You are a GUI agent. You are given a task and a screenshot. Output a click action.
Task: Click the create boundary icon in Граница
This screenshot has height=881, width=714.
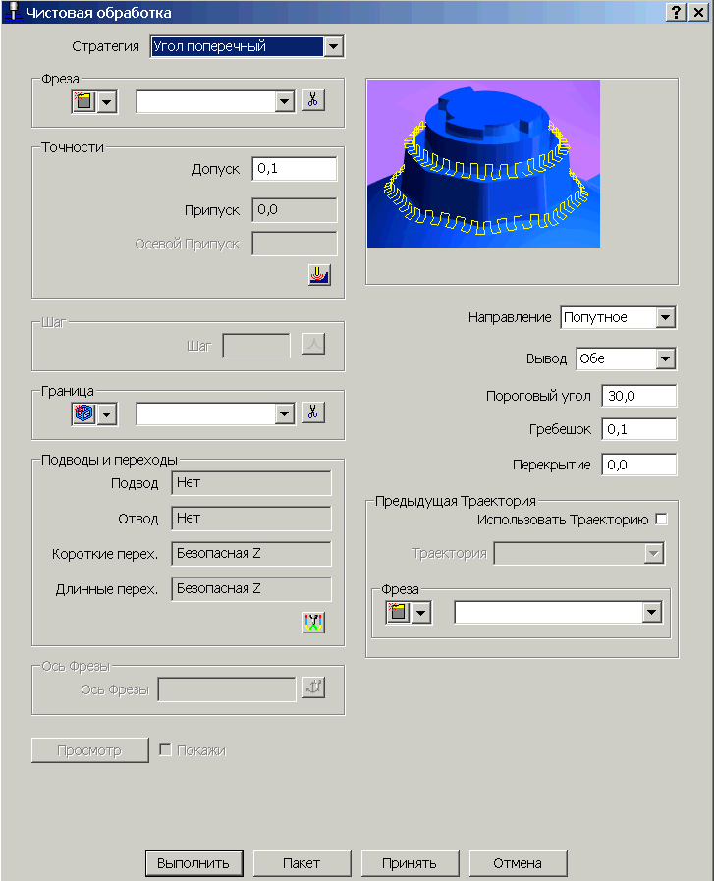coord(83,414)
